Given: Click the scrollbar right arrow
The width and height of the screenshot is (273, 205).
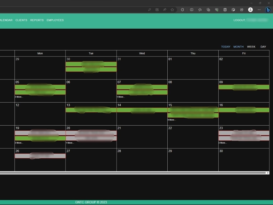Looking at the screenshot, I should 268,173.
